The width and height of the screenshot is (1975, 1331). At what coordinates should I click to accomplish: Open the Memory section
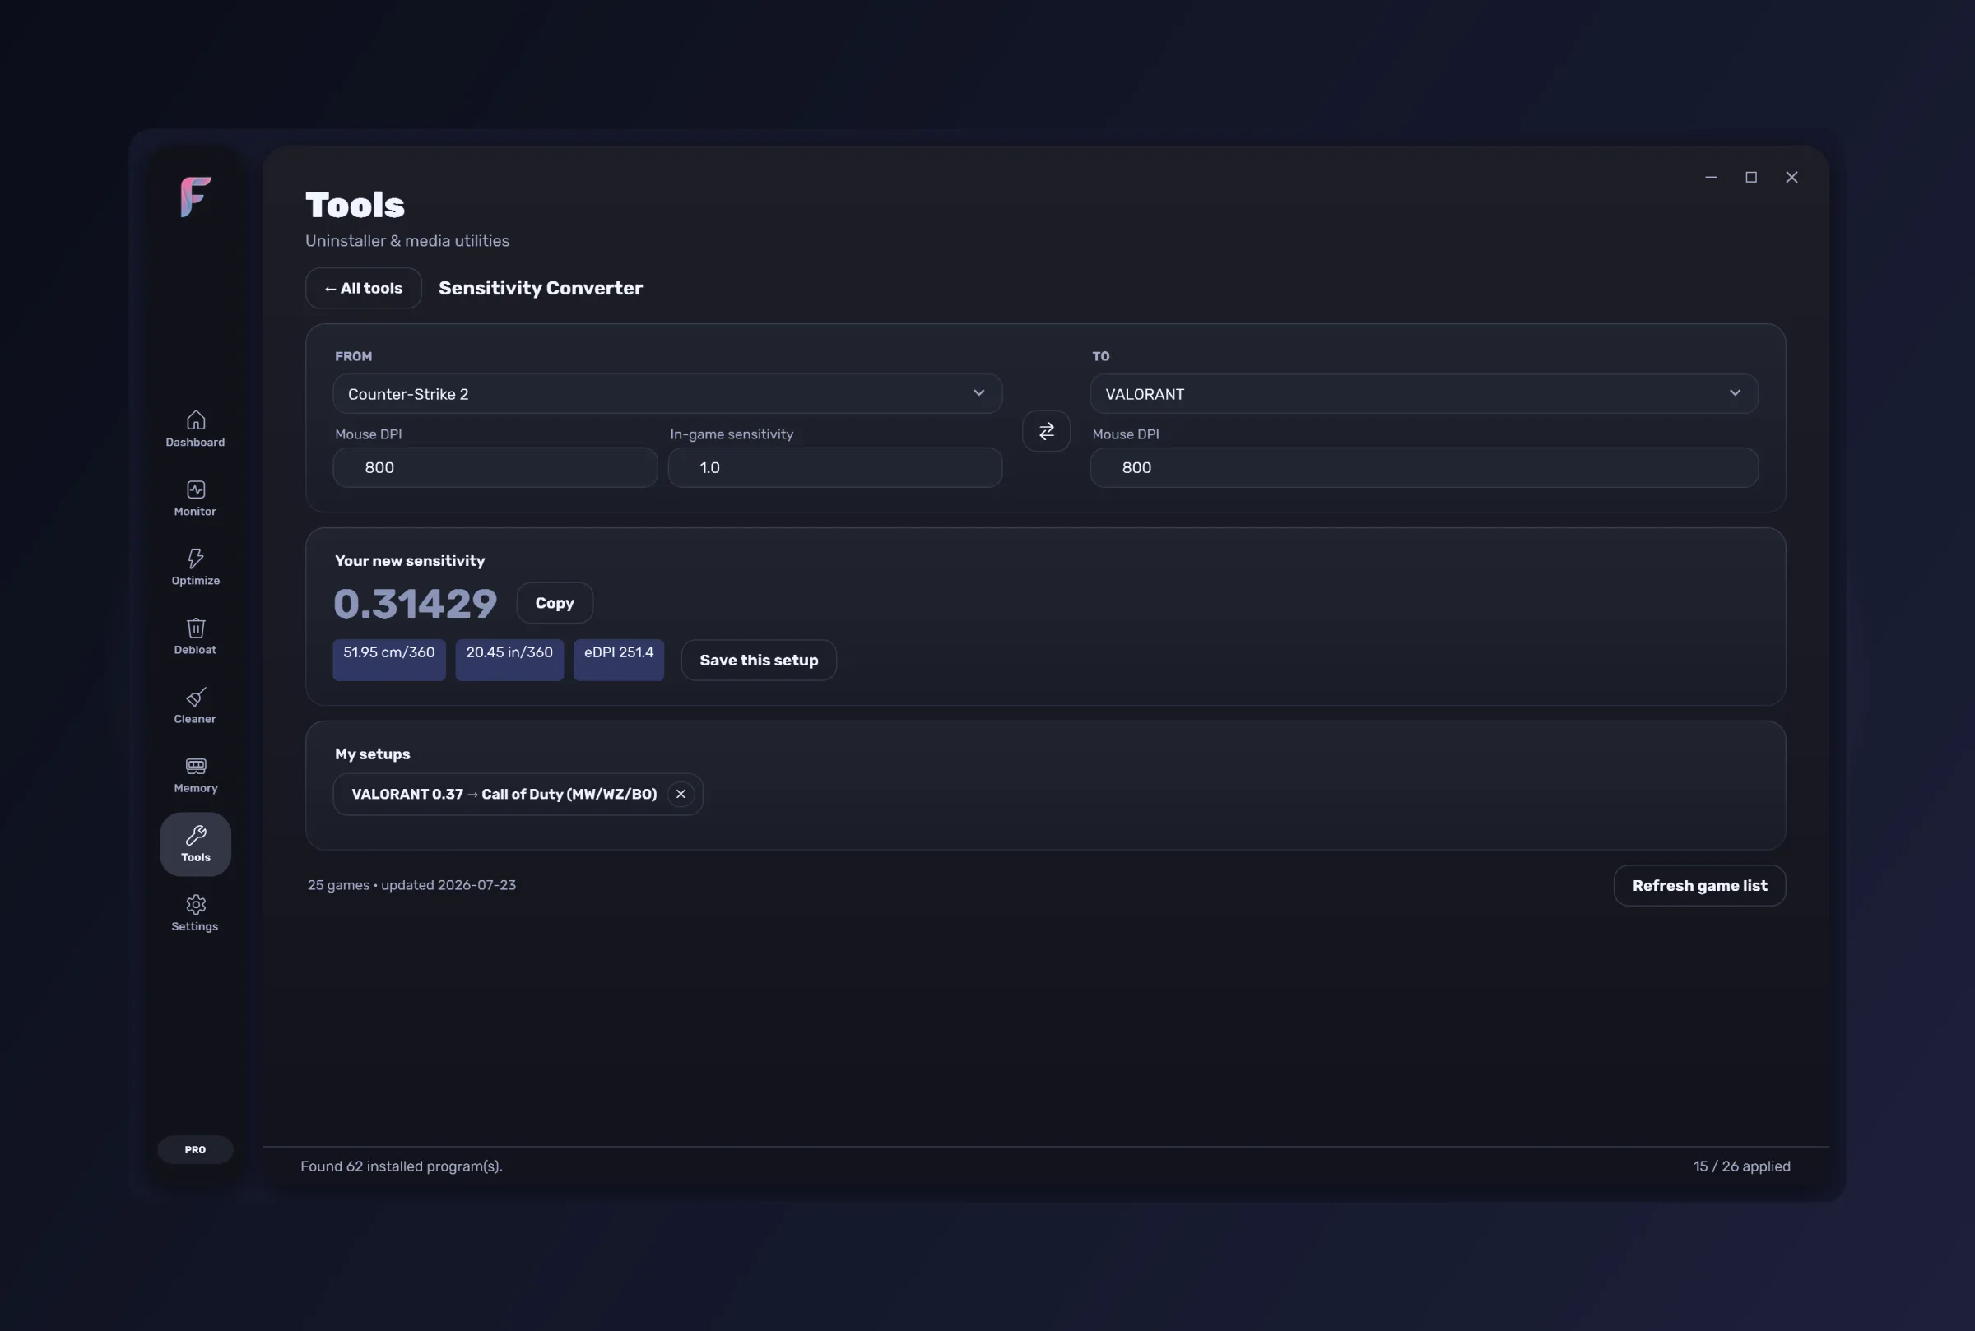[195, 775]
